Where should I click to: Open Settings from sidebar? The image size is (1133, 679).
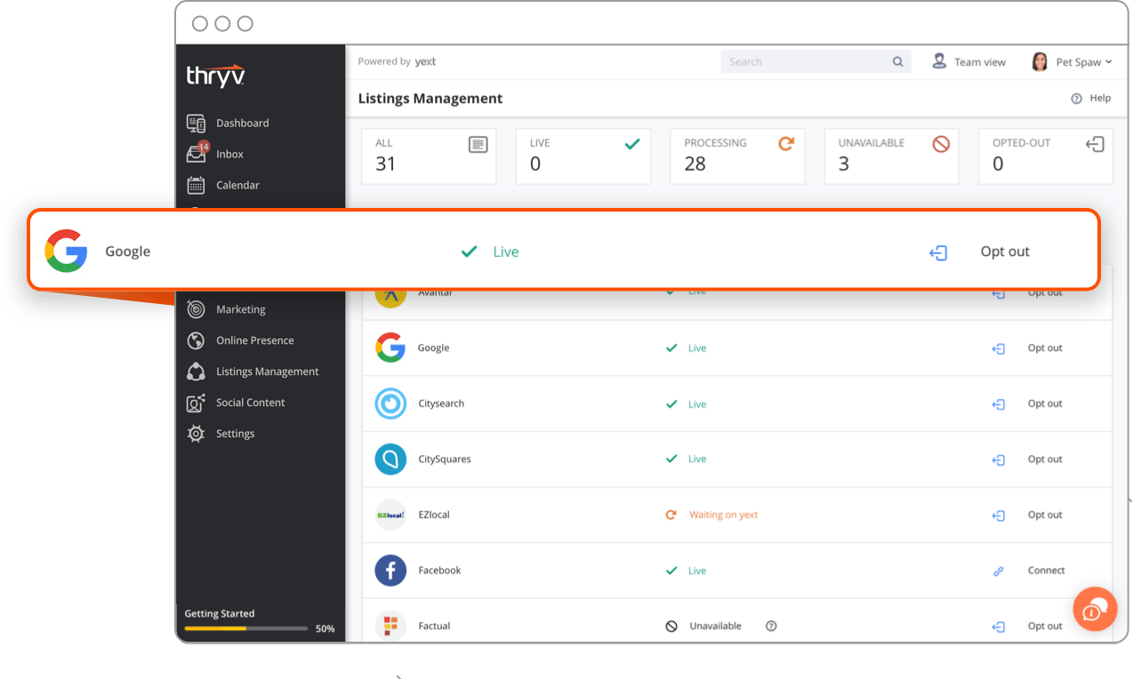pyautogui.click(x=235, y=434)
